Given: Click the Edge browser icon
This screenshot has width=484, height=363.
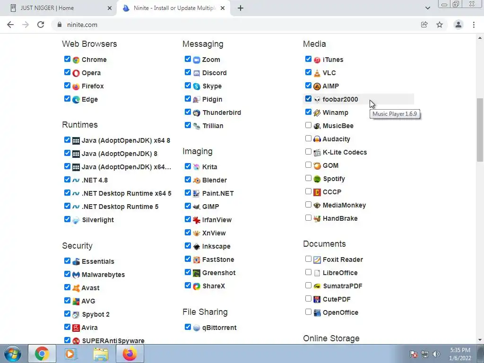Looking at the screenshot, I should (76, 100).
